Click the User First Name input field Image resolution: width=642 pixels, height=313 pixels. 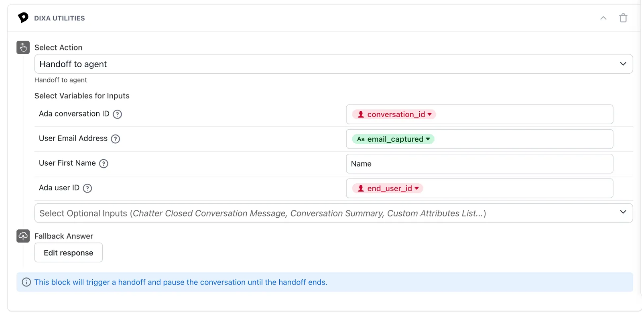tap(479, 164)
